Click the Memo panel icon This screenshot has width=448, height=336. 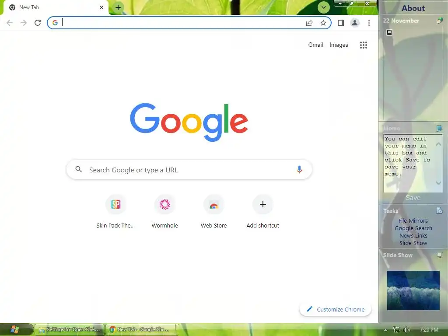439,128
